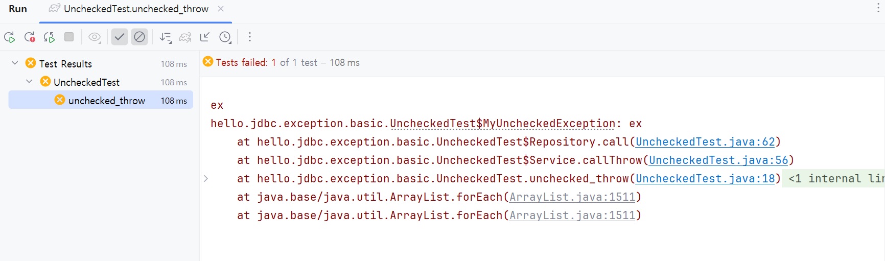The width and height of the screenshot is (885, 261).
Task: Select the UncheckedTest.unchecked_throw run tab
Action: point(136,9)
